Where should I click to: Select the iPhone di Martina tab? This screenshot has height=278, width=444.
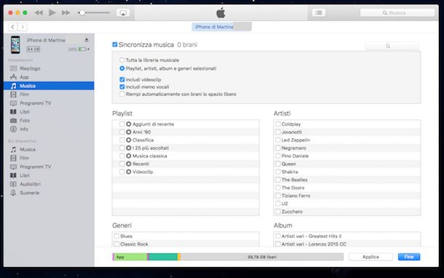tap(221, 27)
